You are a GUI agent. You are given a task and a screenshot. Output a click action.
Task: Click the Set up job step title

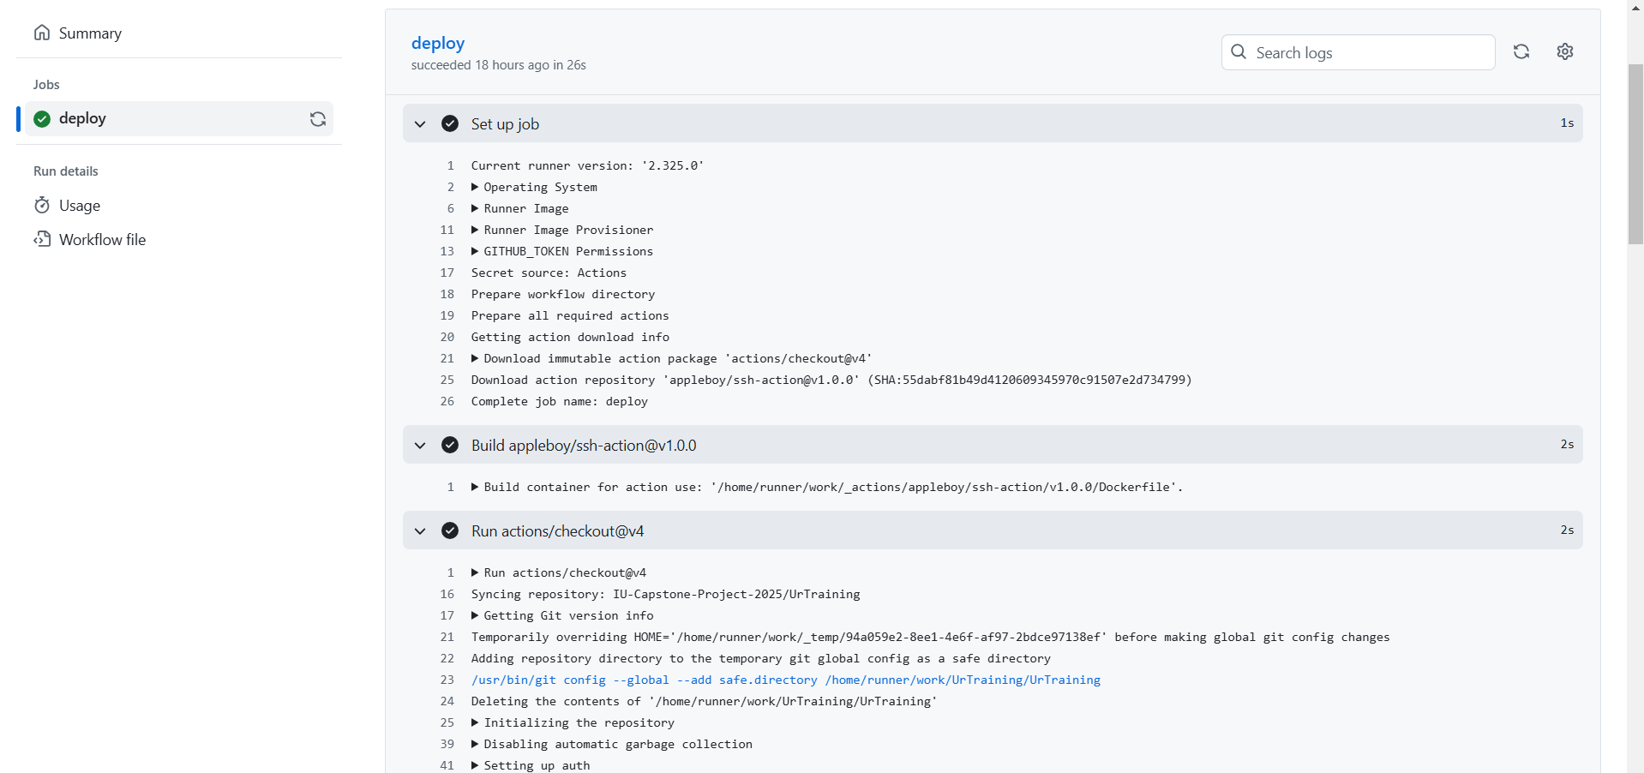[x=505, y=124]
